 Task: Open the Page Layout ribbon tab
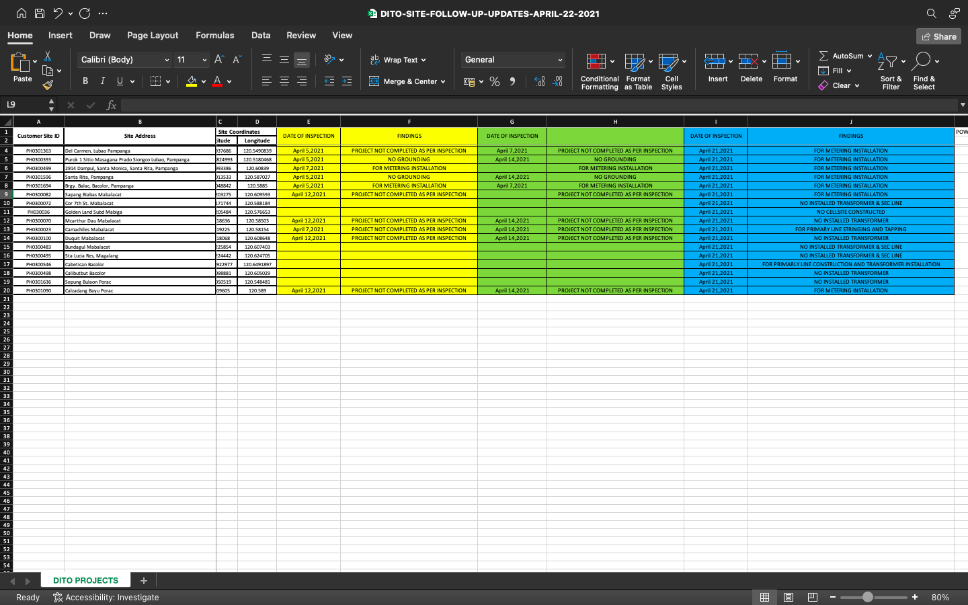click(153, 35)
